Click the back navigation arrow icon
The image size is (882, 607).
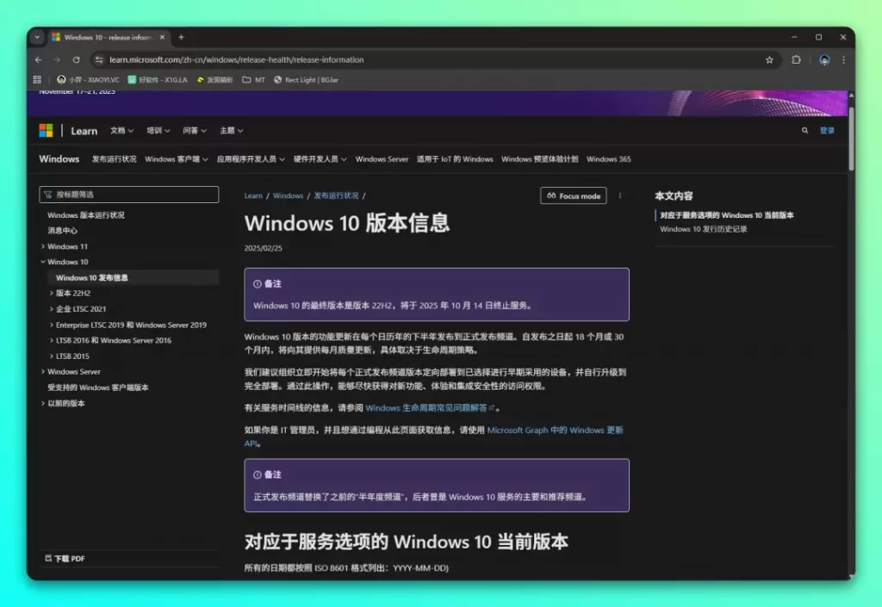(39, 59)
